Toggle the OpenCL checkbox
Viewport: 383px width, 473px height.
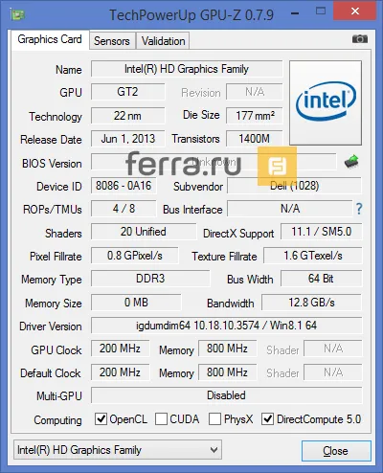(101, 418)
